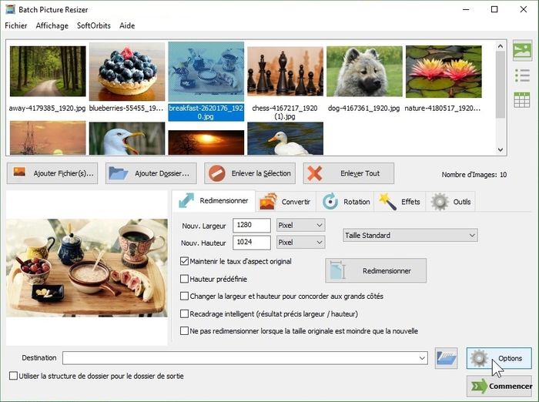Click Ajouter Dossier folder button

[x=151, y=173]
